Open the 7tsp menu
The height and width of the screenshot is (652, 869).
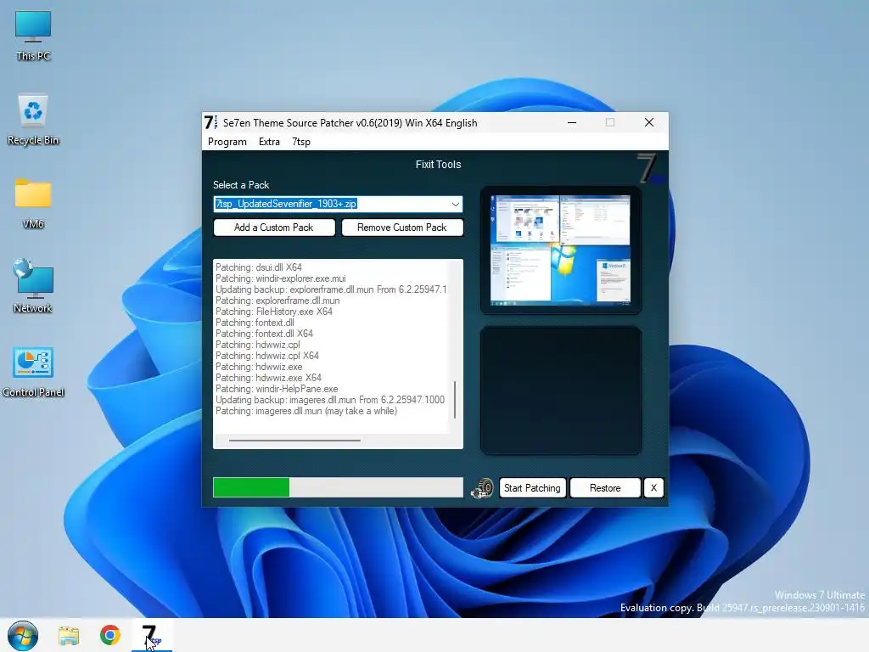coord(301,142)
